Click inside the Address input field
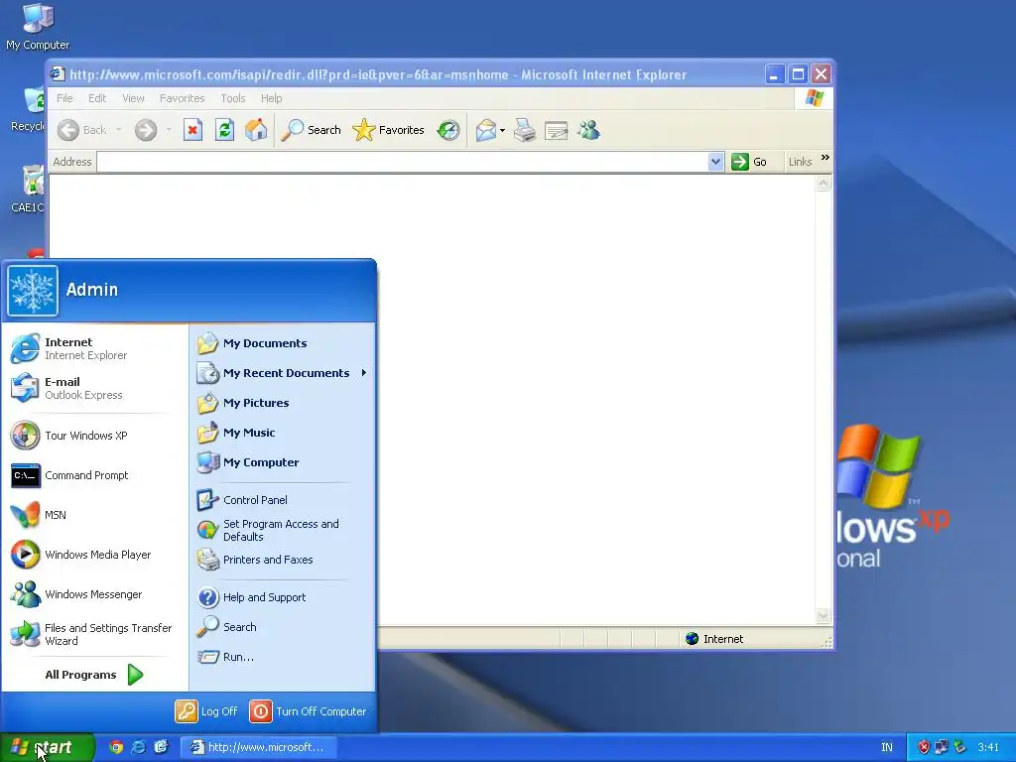The image size is (1016, 762). [x=403, y=162]
